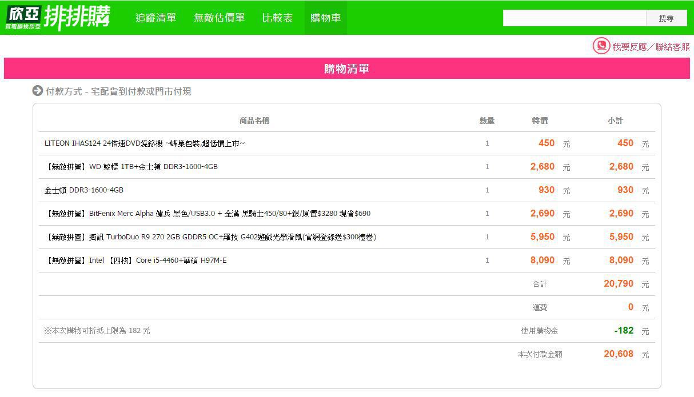Image resolution: width=694 pixels, height=397 pixels.
Task: Select the 購物車 tab
Action: pyautogui.click(x=325, y=18)
